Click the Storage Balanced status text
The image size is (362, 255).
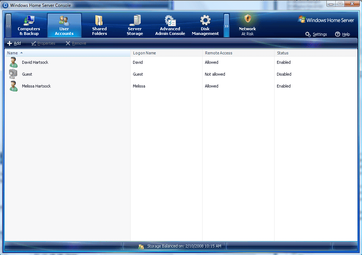click(184, 246)
